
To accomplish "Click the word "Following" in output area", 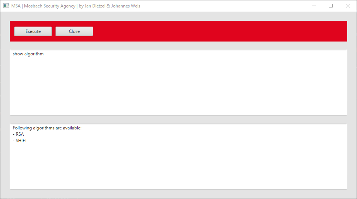I will 22,128.
